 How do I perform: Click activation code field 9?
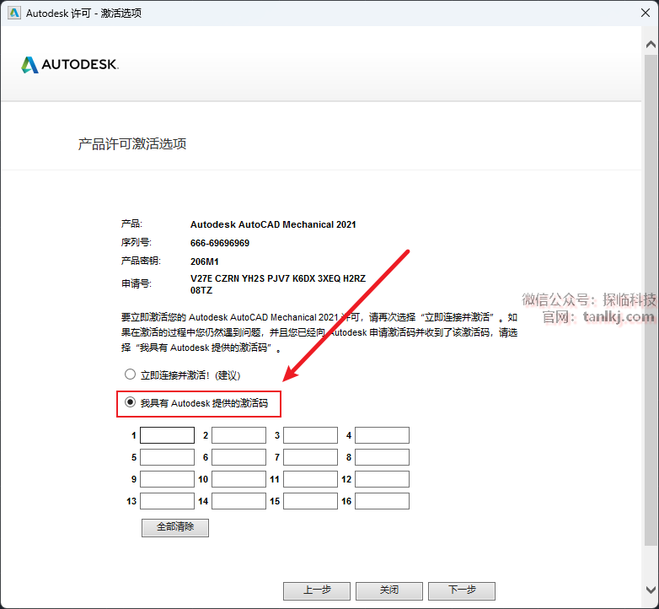167,479
